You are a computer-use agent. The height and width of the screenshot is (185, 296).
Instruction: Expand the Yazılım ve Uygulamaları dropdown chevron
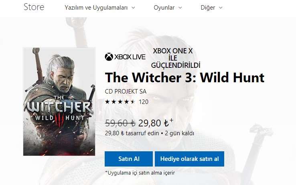[133, 8]
